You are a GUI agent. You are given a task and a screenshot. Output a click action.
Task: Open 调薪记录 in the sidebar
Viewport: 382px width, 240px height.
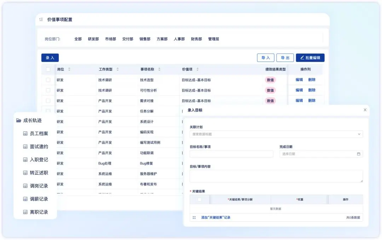pyautogui.click(x=39, y=199)
